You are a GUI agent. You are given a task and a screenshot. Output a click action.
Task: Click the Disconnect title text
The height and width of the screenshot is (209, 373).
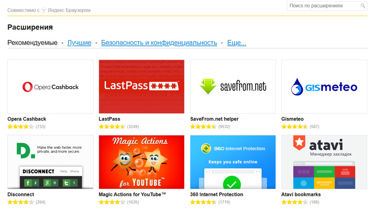click(x=21, y=195)
